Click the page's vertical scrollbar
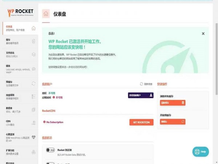Viewport: 218px width, 164px height. coord(217,73)
